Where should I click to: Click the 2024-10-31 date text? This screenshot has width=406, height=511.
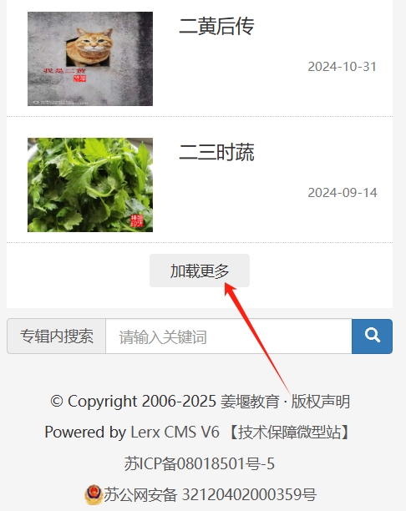coord(343,67)
